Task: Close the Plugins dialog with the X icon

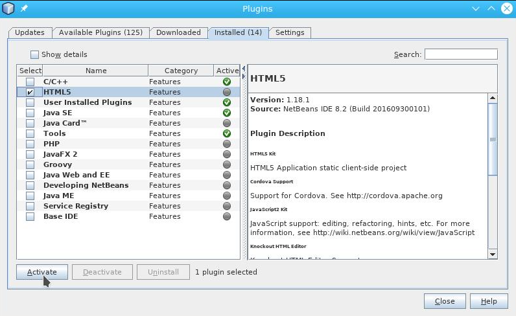Action: point(507,8)
